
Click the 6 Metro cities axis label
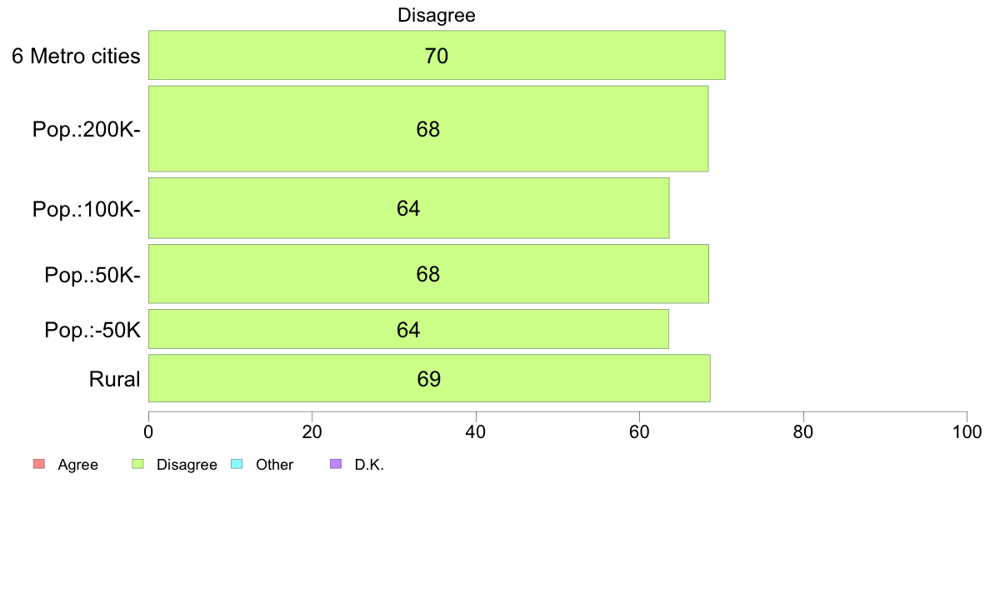click(x=76, y=56)
